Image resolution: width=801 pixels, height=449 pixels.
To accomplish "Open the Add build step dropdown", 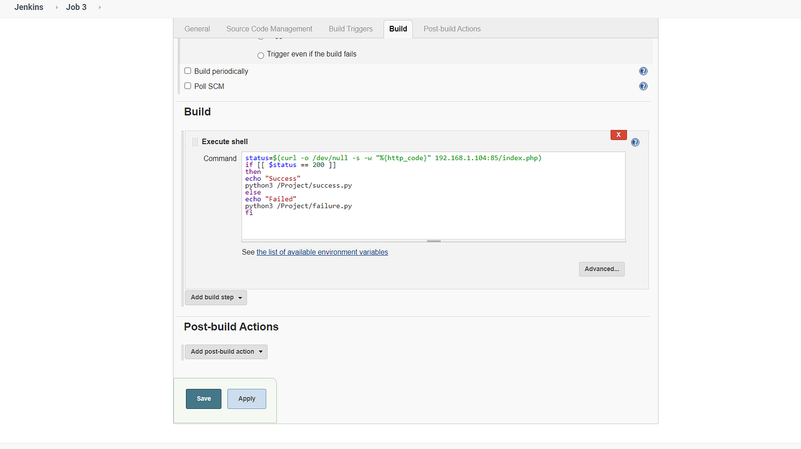I will click(216, 297).
